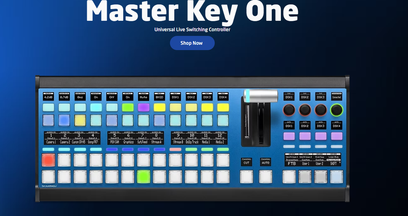Click the Graphics input label
This screenshot has height=216, width=408.
tap(129, 142)
